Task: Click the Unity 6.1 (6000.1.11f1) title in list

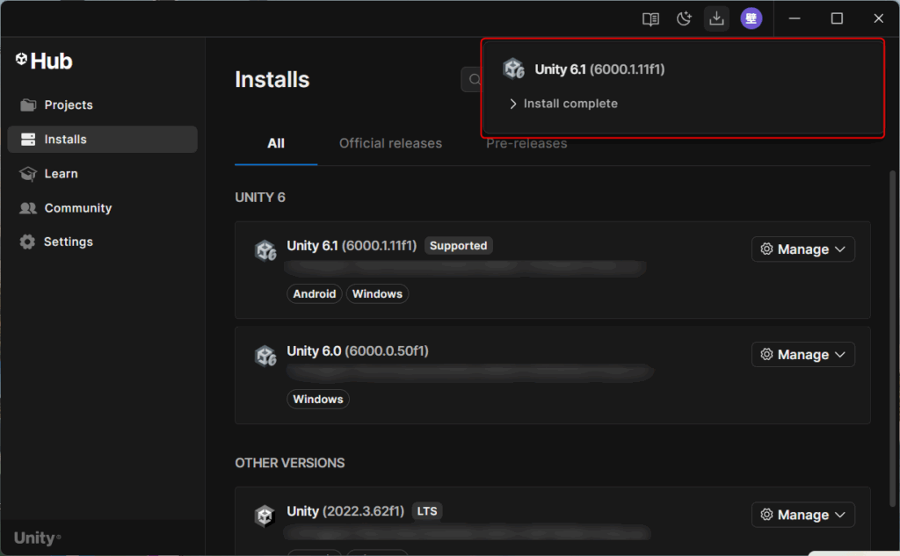Action: (352, 246)
